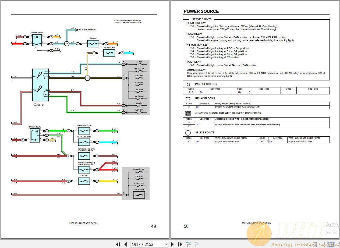Viewport: 340px width, 248px height.
Task: Click the I14 code cell in parts table
Action: click(x=240, y=92)
